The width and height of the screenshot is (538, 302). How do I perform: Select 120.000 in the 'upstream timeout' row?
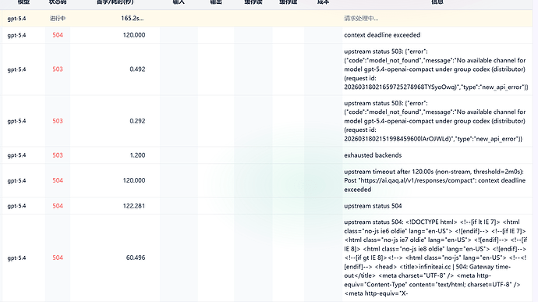pos(134,180)
